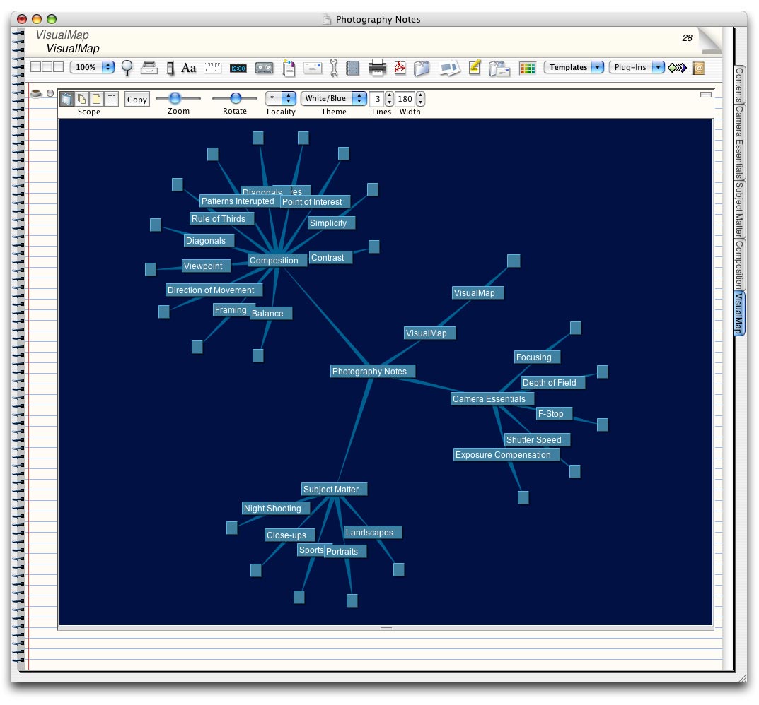Click the Landscapes map node
Image resolution: width=759 pixels, height=705 pixels.
coord(372,533)
